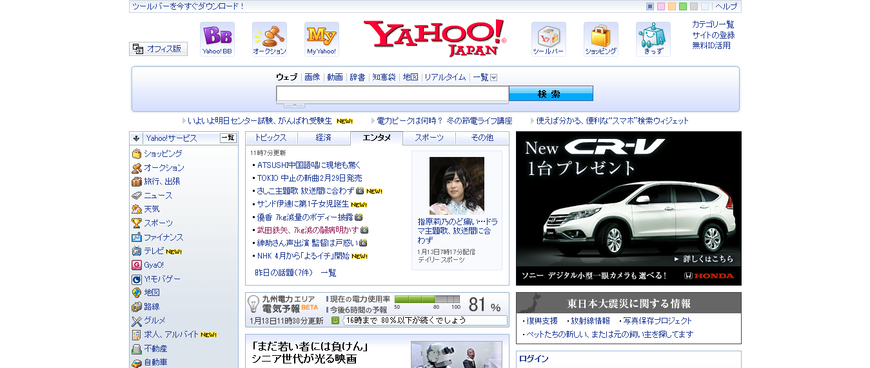870x368 pixels.
Task: Click the icon for 求人、アルバイト
Action: pyautogui.click(x=137, y=335)
